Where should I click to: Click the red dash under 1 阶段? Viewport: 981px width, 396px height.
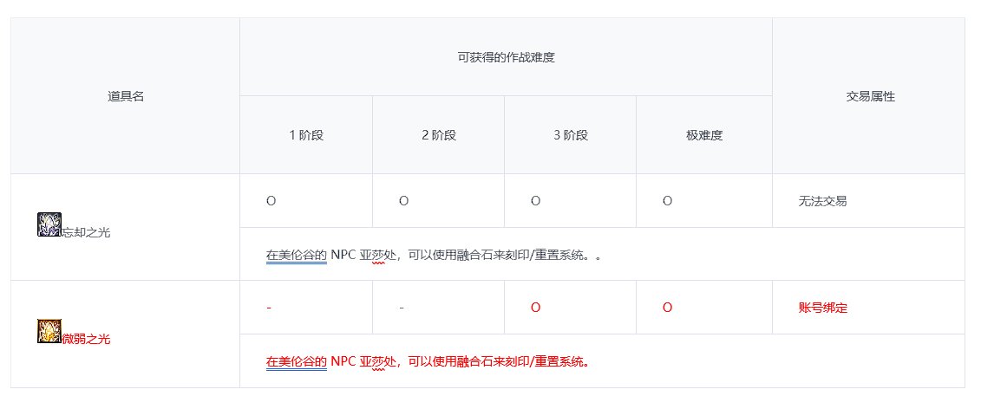[268, 308]
